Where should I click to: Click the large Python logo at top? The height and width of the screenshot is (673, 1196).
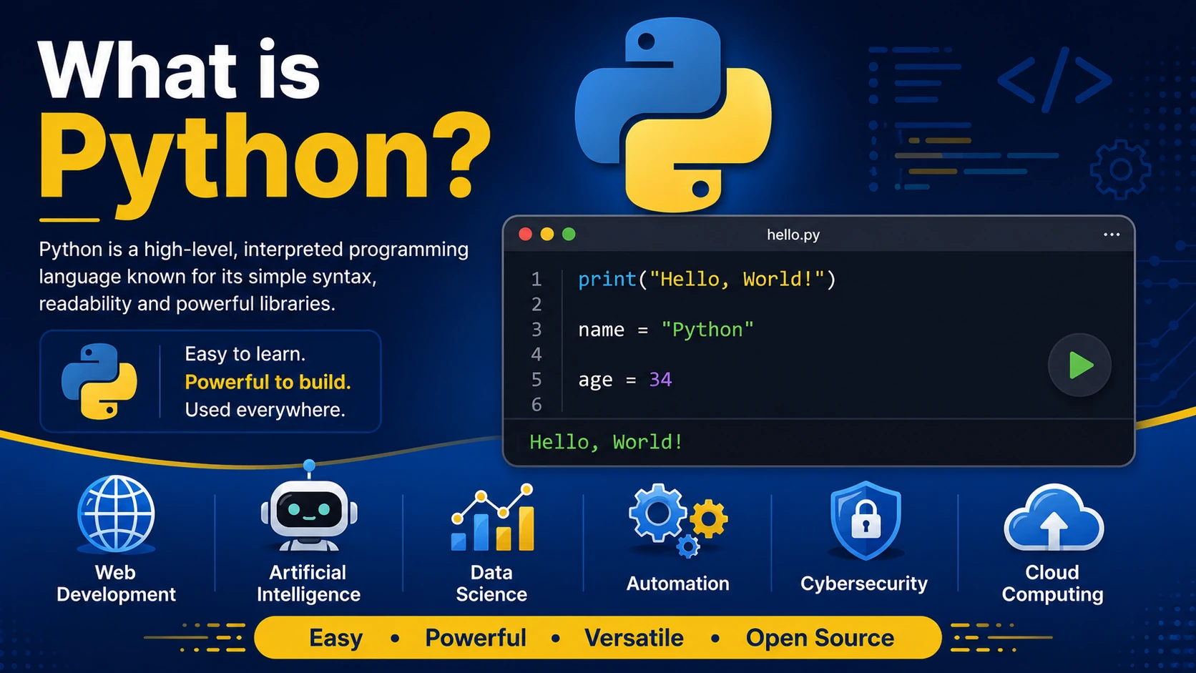click(x=673, y=114)
